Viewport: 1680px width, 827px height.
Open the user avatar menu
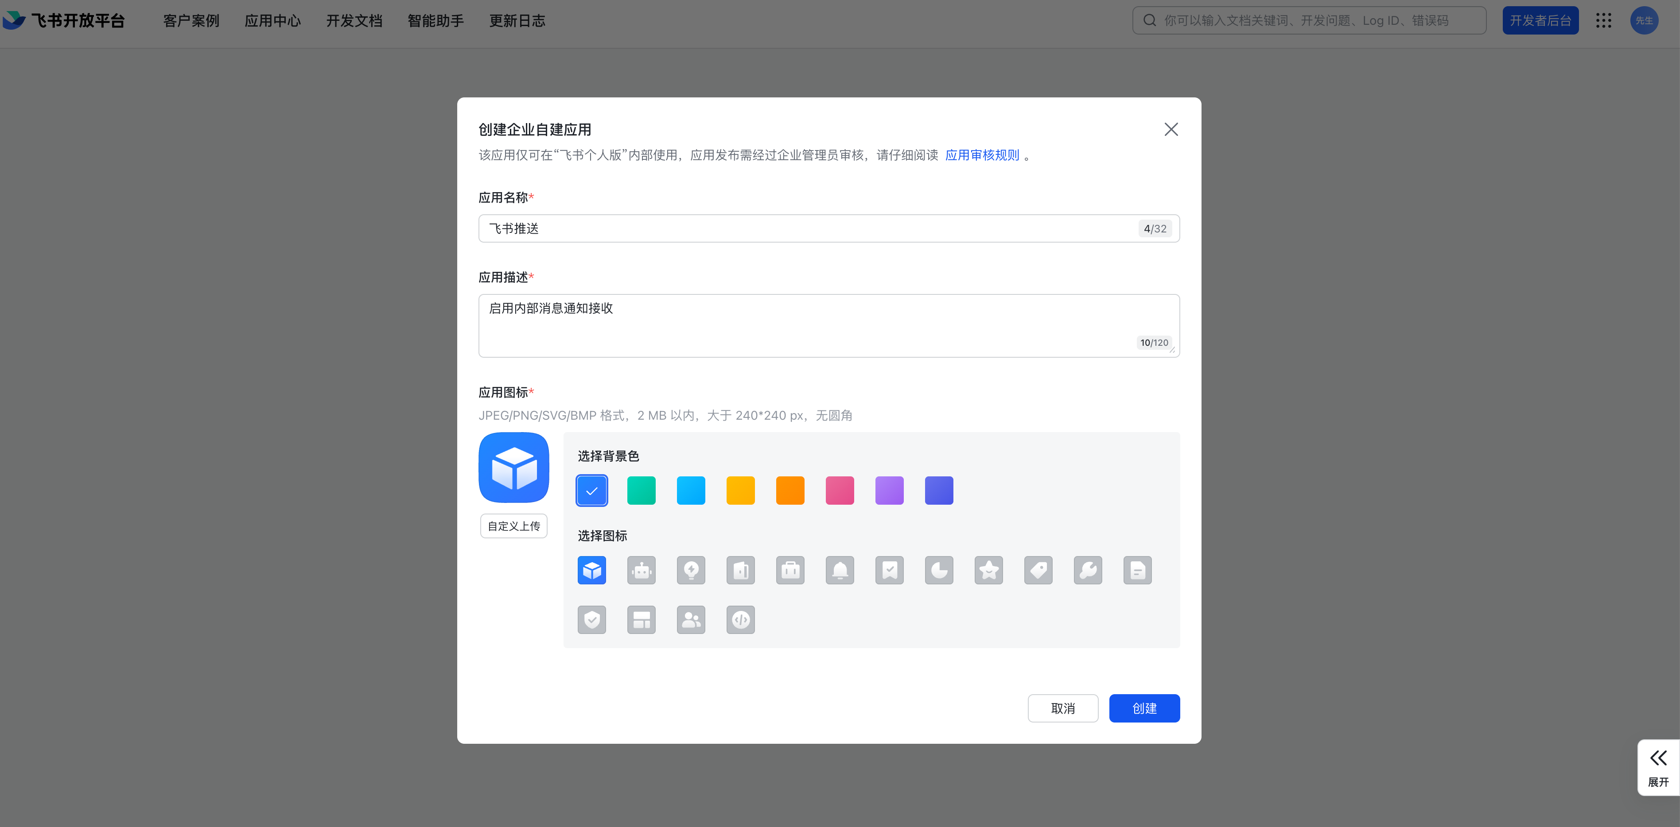click(x=1644, y=20)
